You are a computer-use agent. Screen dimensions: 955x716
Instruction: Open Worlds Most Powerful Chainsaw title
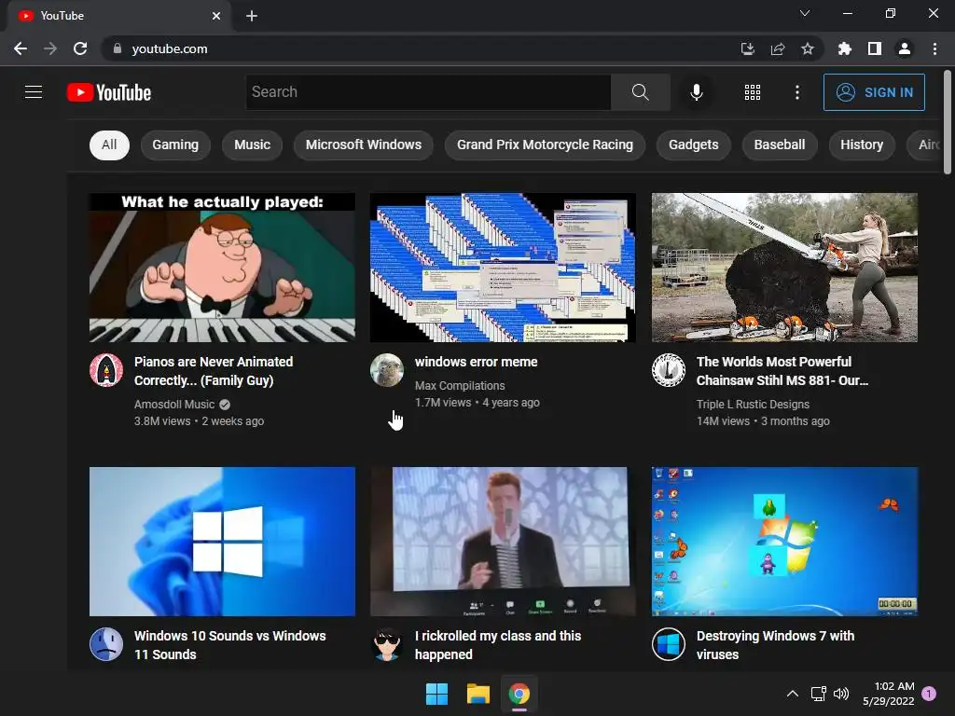point(782,371)
